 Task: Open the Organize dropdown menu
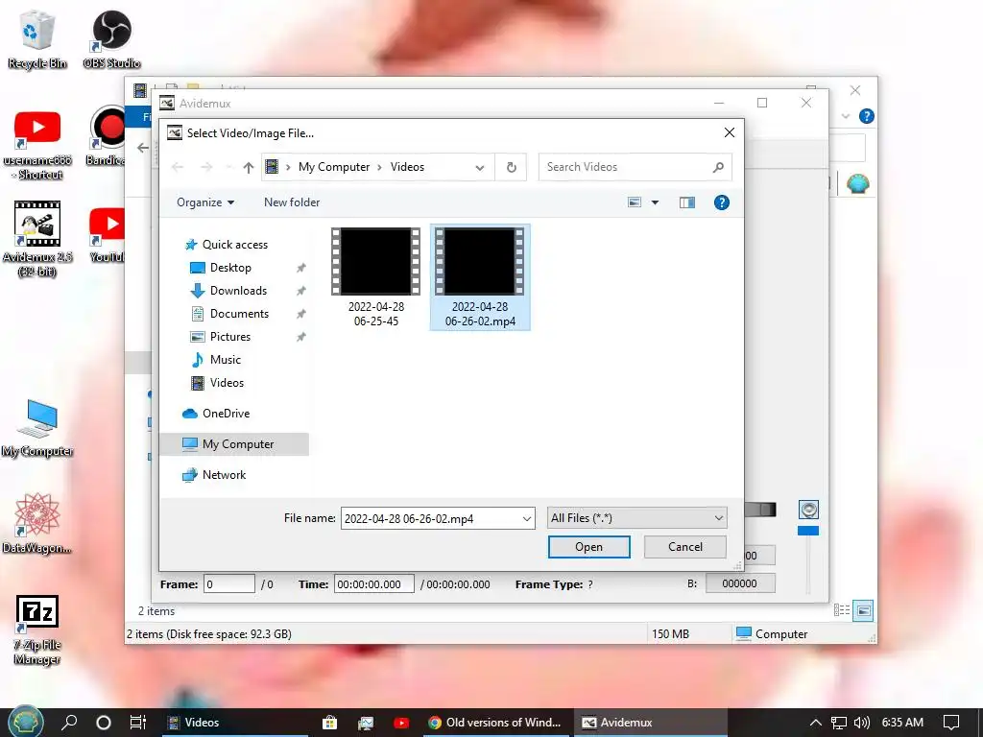(x=205, y=202)
